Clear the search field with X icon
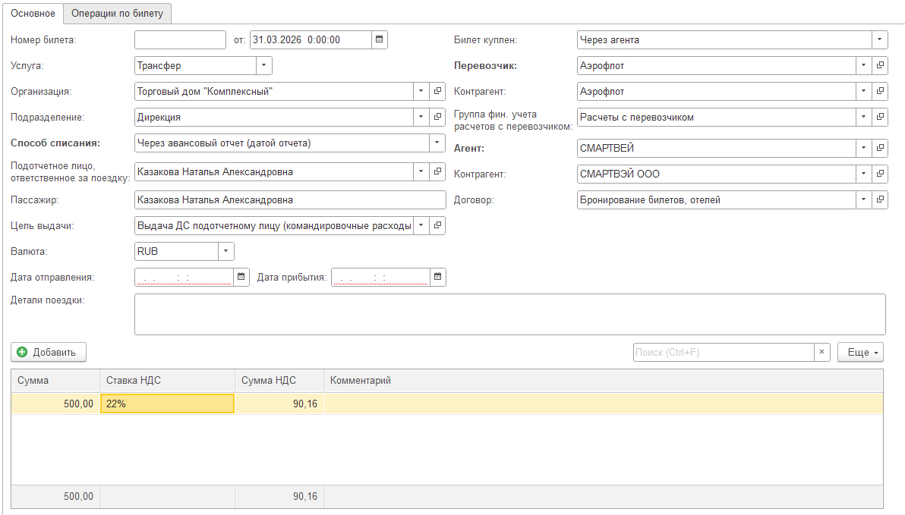Viewport: 905px width, 515px height. pyautogui.click(x=821, y=353)
